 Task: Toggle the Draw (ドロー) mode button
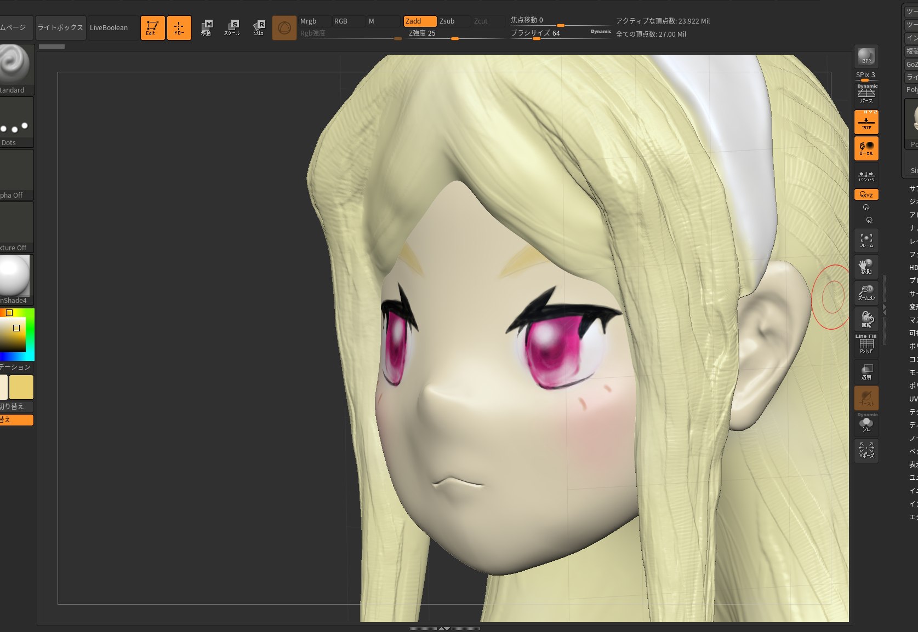point(179,28)
